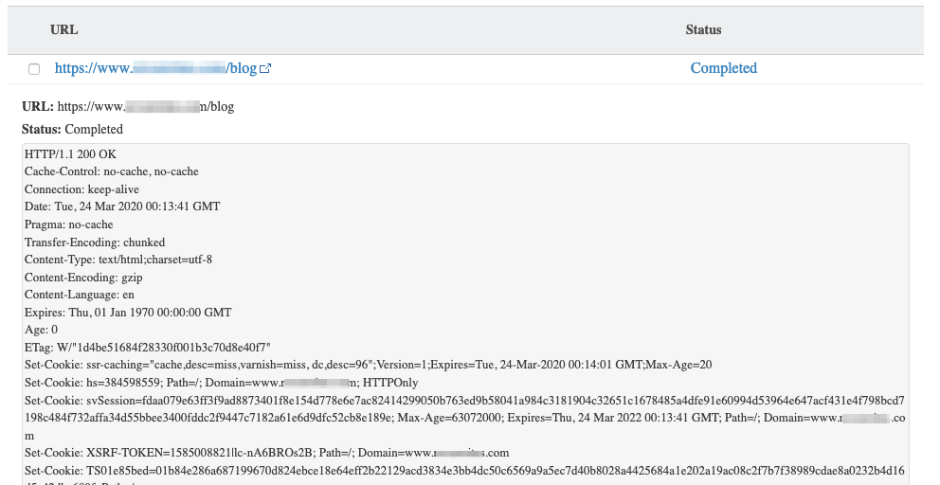Click the ETag header value
The width and height of the screenshot is (940, 485).
pos(163,348)
